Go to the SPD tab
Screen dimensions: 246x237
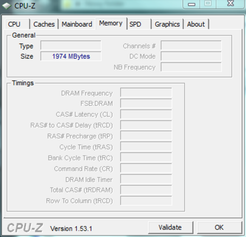click(135, 24)
